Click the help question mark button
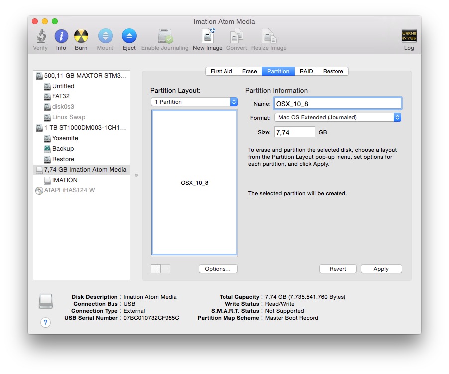This screenshot has height=374, width=449. pos(45,323)
